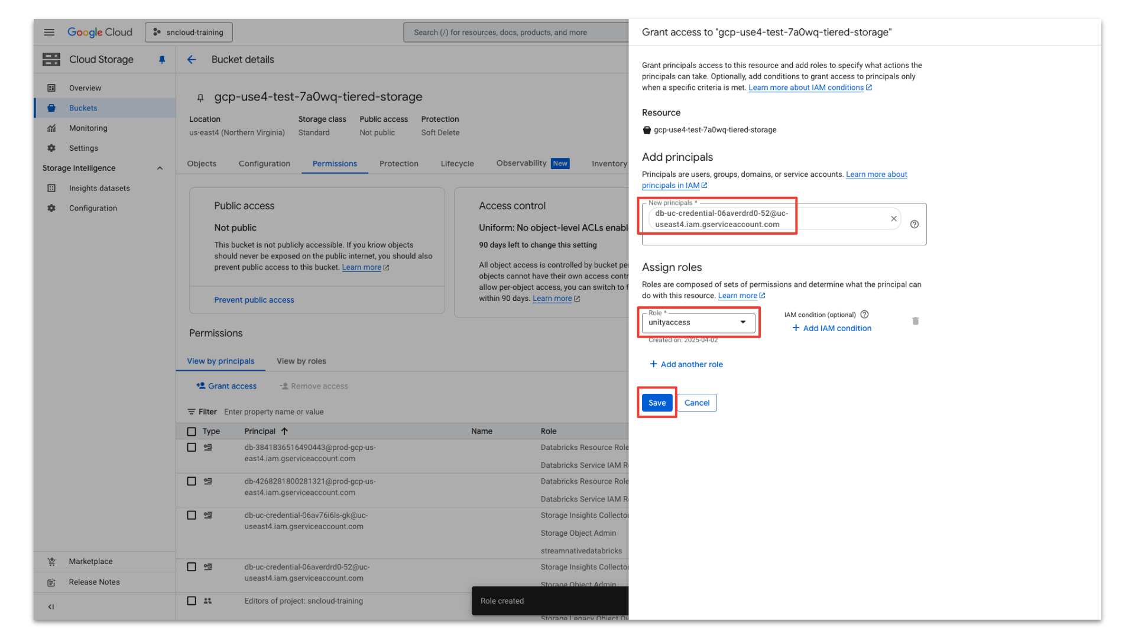Collapse the Storage Intelligence section
Screen dimensions: 1135x638
(x=160, y=169)
